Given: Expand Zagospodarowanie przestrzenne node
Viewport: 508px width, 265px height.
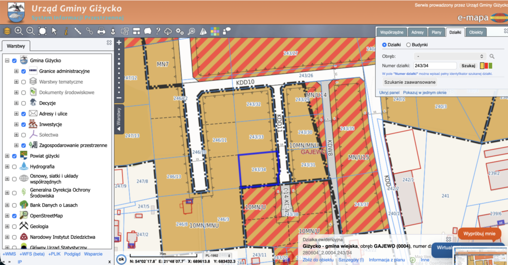Looking at the screenshot, I should click(x=16, y=145).
